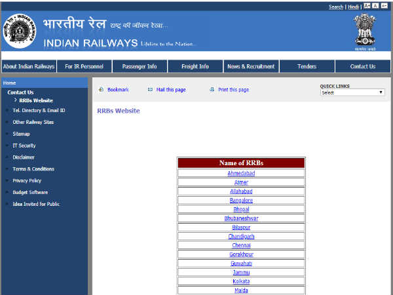The image size is (393, 295).
Task: Select RRBs Website sidebar item
Action: tap(36, 100)
